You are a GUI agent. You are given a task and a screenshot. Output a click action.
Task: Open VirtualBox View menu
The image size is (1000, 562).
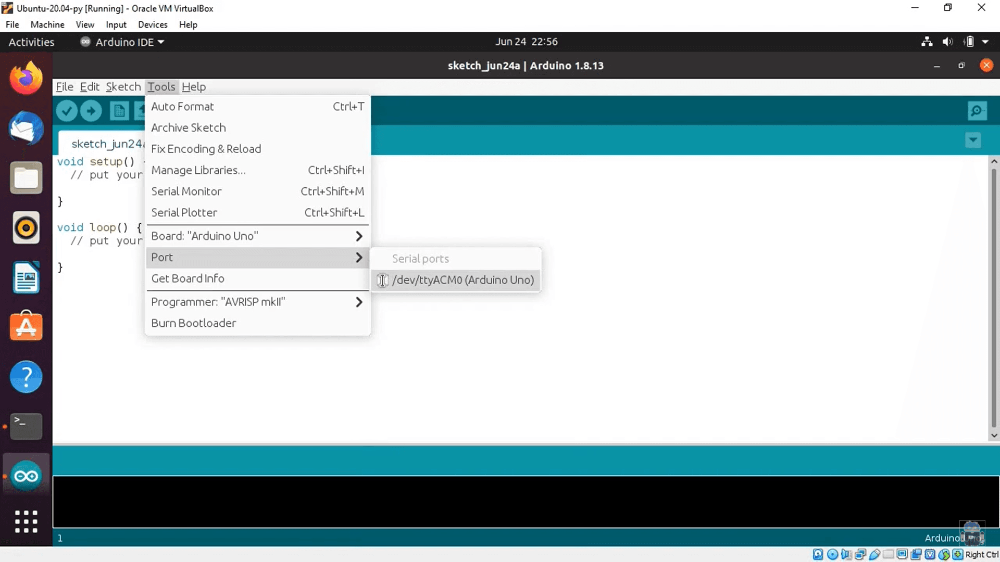click(x=85, y=24)
